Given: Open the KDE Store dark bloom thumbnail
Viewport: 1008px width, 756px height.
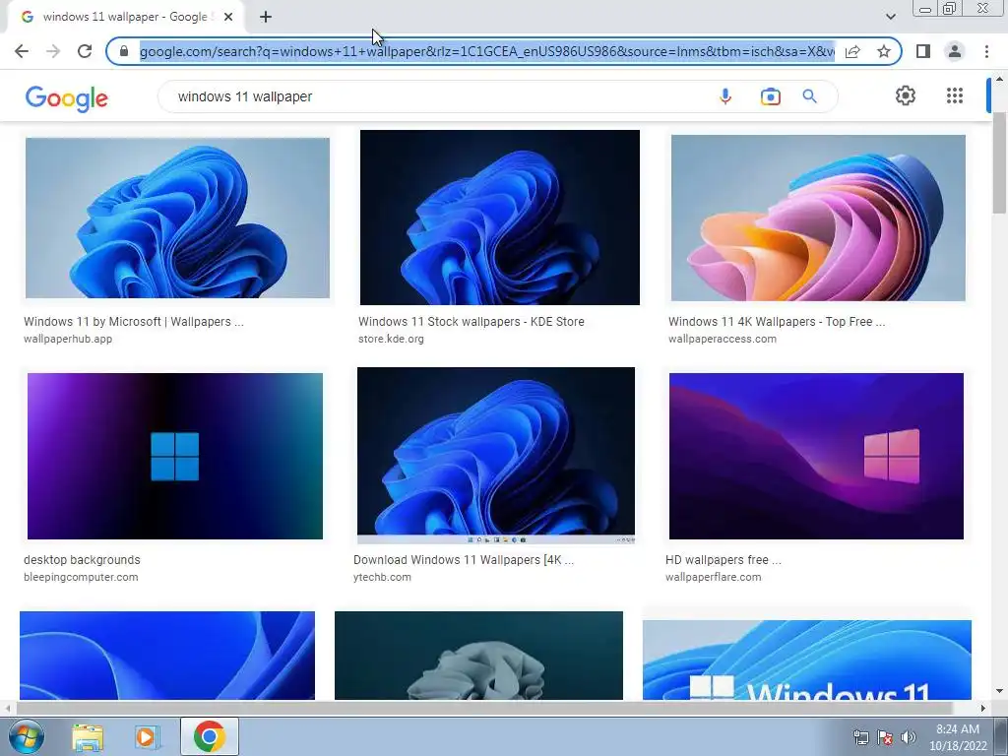Looking at the screenshot, I should pyautogui.click(x=499, y=218).
